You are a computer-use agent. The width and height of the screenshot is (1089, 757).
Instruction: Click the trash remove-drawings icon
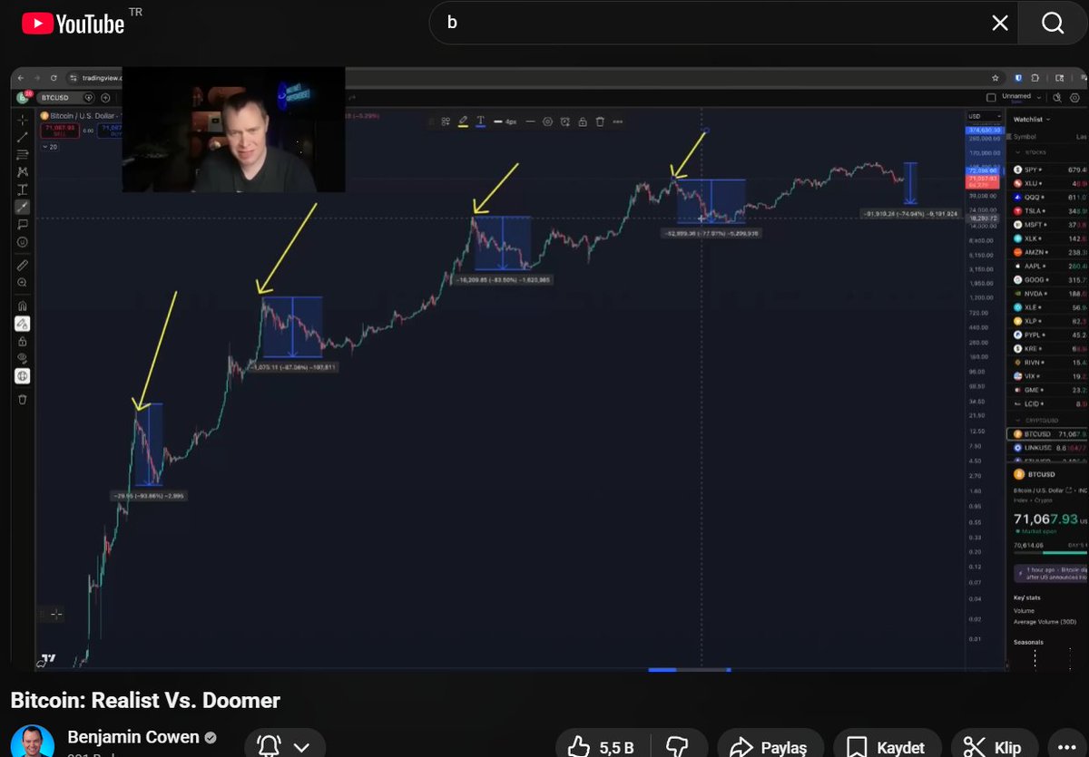[23, 399]
